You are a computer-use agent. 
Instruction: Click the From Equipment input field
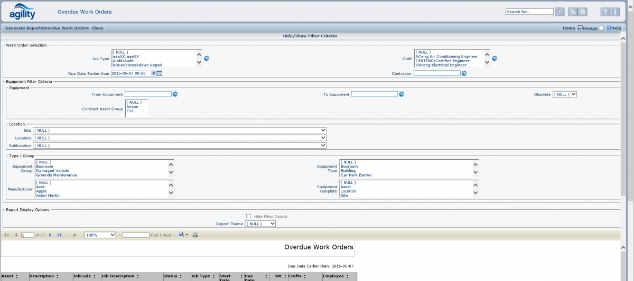(148, 94)
